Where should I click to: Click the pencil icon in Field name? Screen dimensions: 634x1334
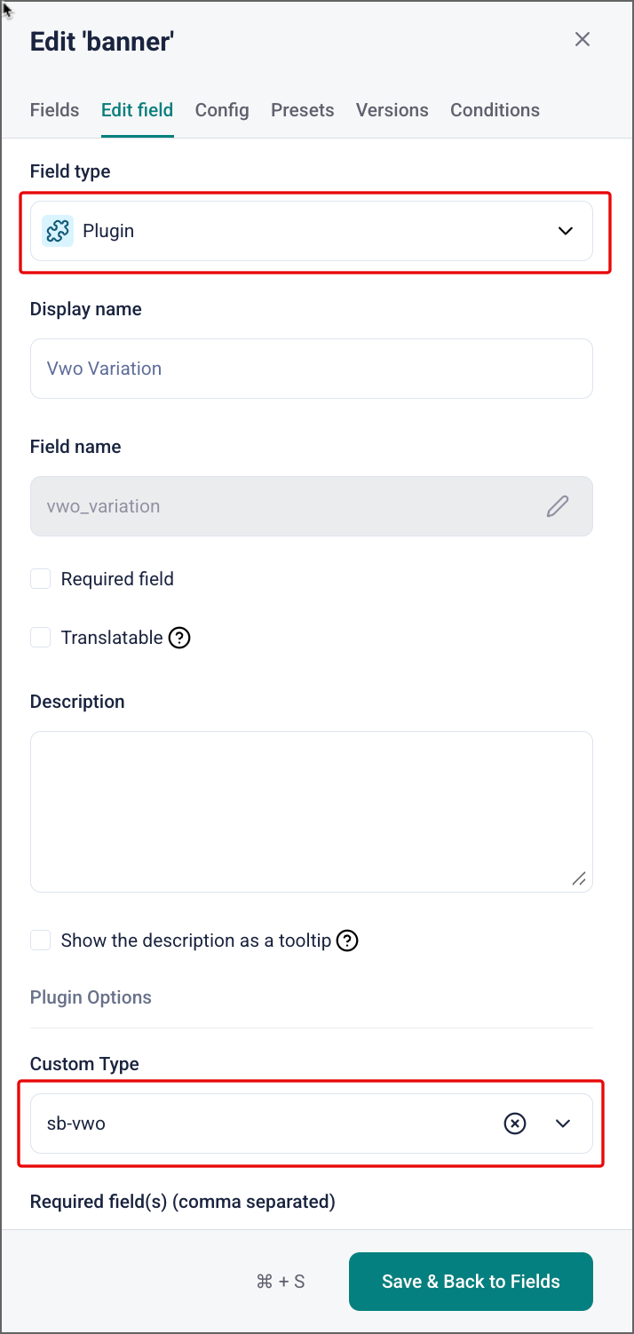558,506
